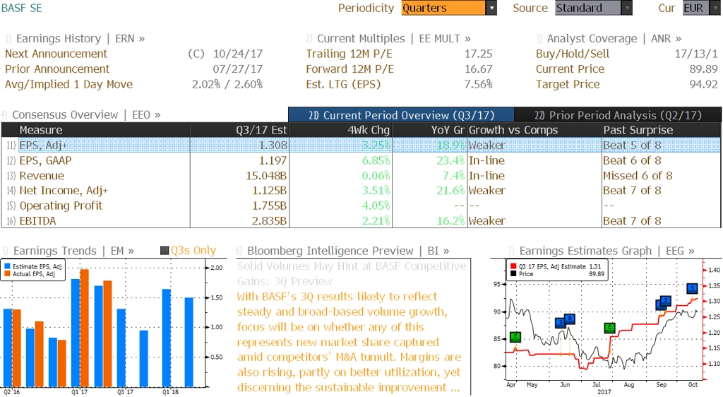723x397 pixels.
Task: Select the Net Income, Adj+ row
Action: pyautogui.click(x=361, y=191)
